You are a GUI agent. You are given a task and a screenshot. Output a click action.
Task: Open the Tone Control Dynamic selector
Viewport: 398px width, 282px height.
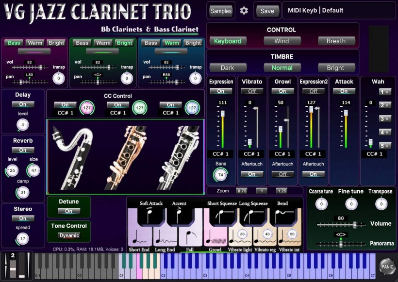(x=68, y=236)
